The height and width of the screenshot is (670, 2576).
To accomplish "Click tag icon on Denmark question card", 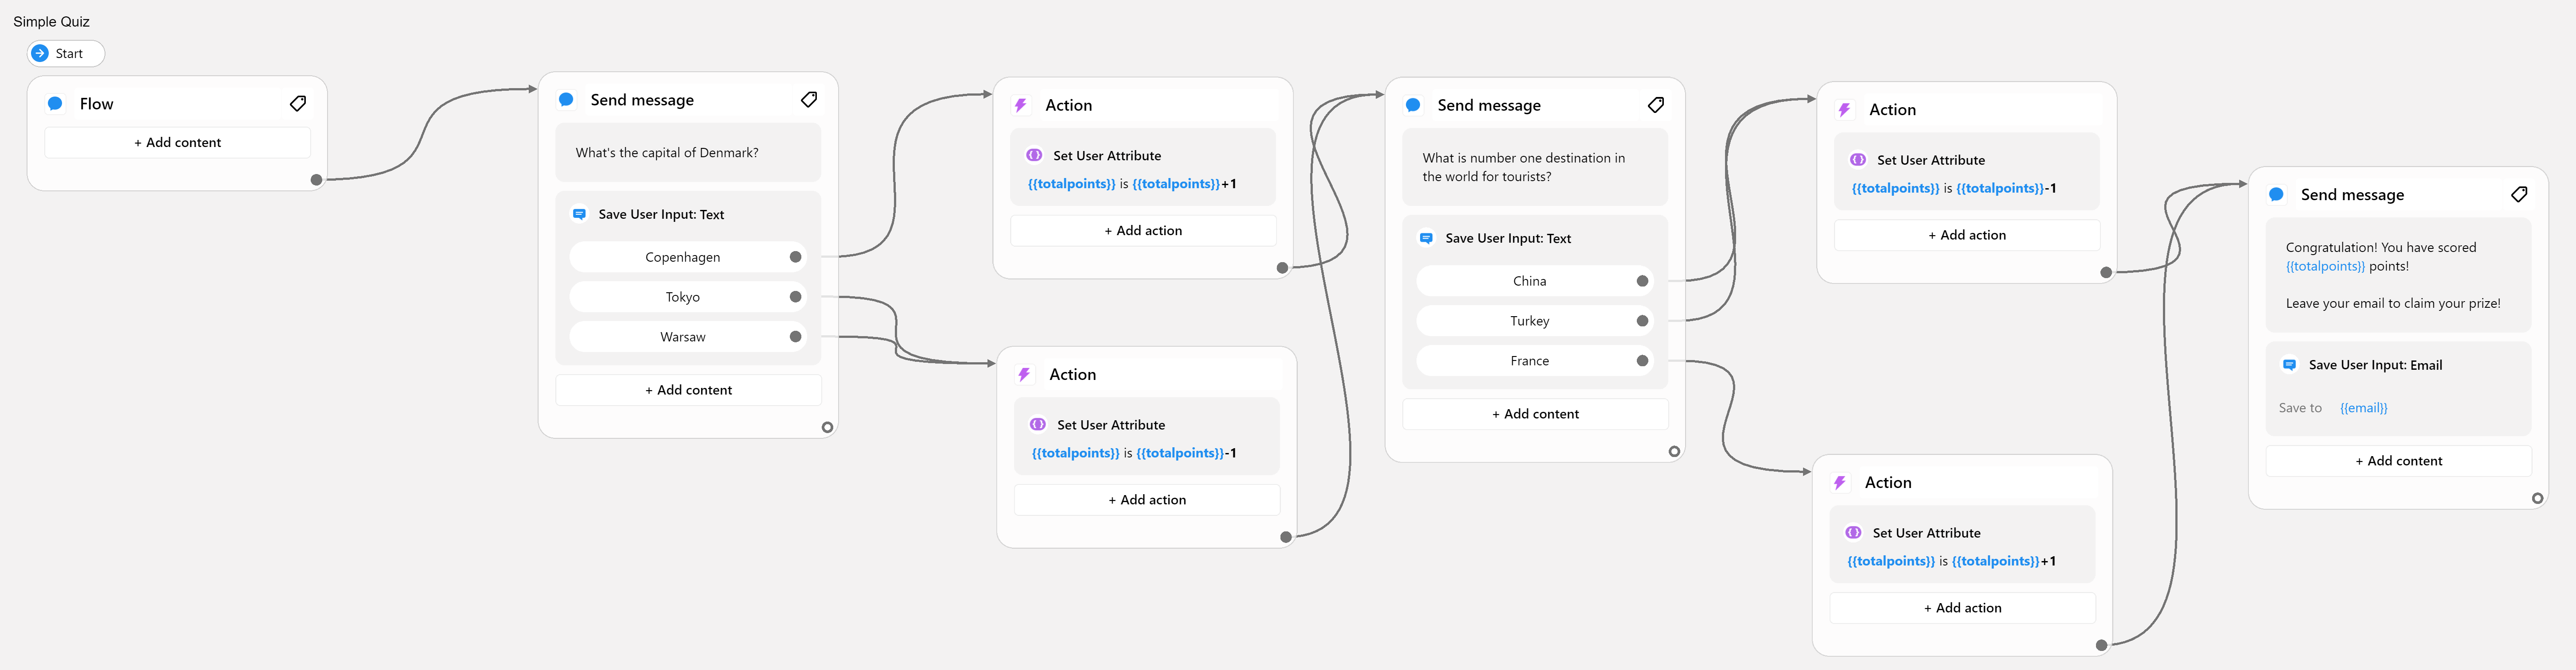I will tap(809, 100).
